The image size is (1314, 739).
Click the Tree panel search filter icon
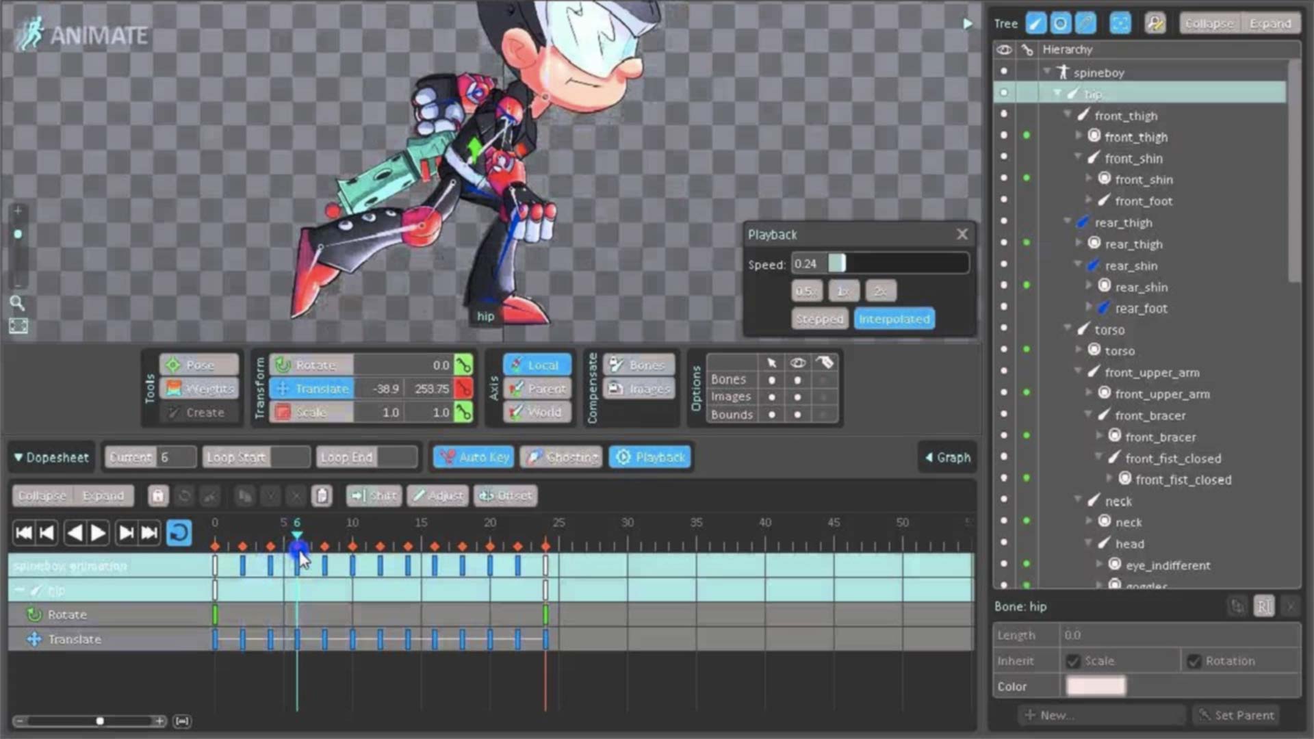coord(1155,23)
